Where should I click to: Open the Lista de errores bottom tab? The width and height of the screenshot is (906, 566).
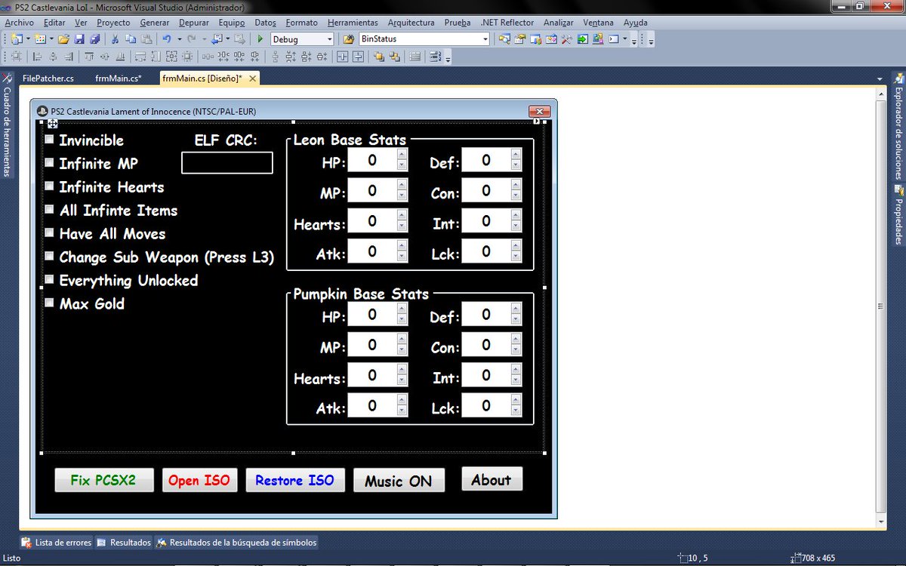tap(57, 542)
